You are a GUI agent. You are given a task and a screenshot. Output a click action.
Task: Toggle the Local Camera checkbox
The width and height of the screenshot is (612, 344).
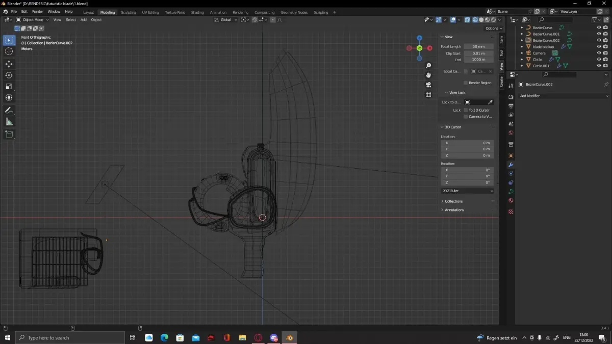point(466,71)
